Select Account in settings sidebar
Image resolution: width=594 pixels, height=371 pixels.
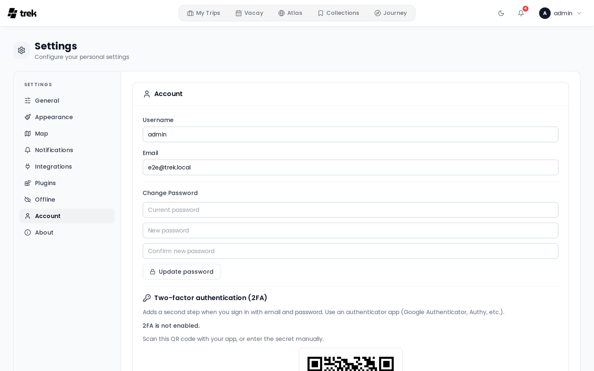click(67, 216)
